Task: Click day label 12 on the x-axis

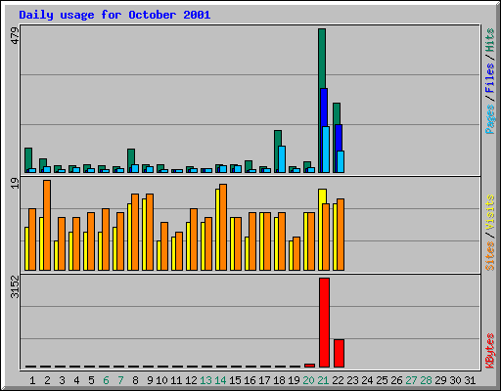Action: click(x=191, y=380)
